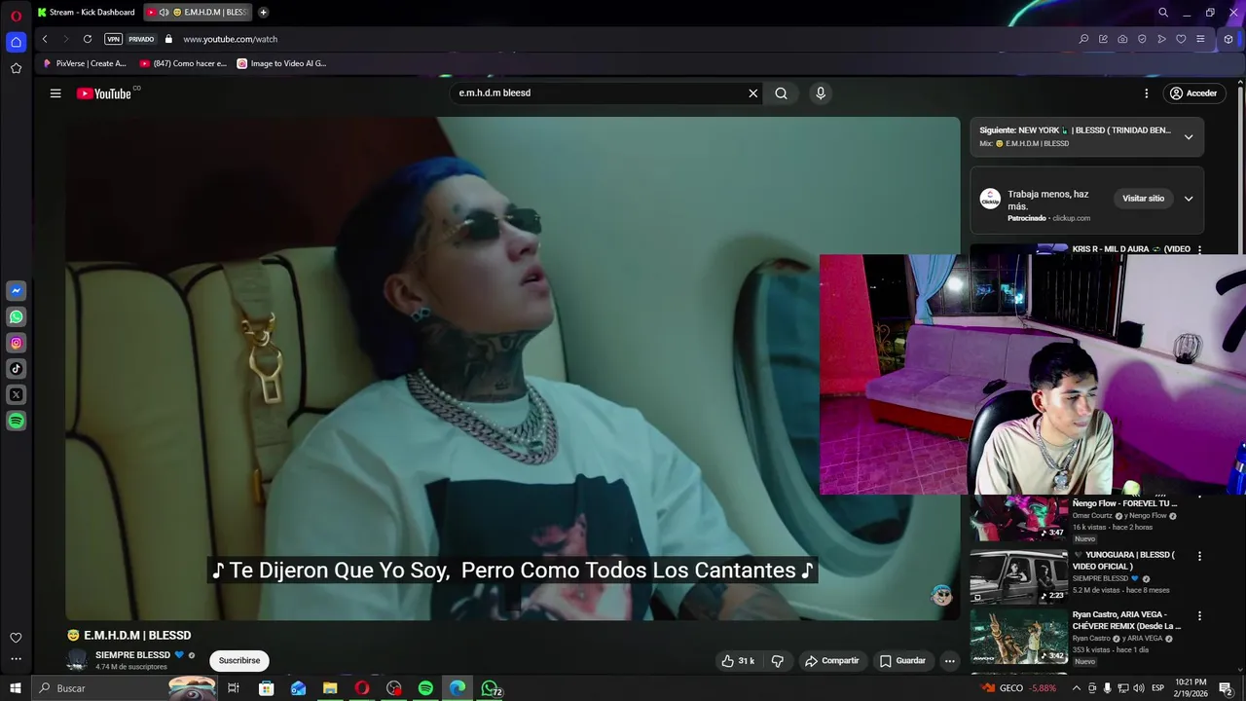Open Como hacer e... YouTube bookmark
Image resolution: width=1246 pixels, height=701 pixels.
[x=183, y=64]
